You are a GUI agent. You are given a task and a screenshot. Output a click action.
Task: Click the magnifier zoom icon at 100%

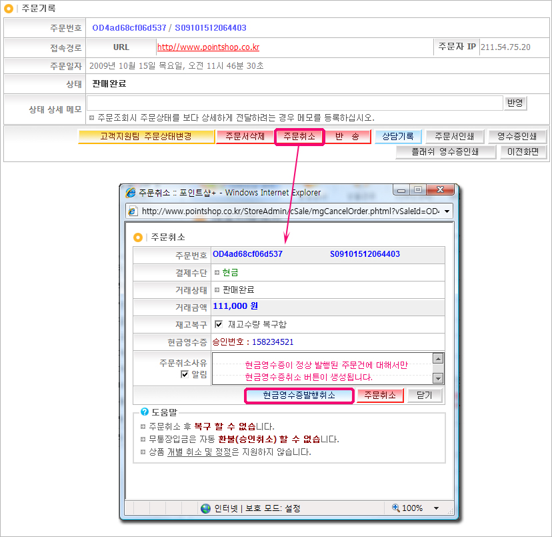click(395, 508)
